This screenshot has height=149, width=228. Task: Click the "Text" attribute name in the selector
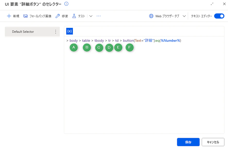[138, 40]
